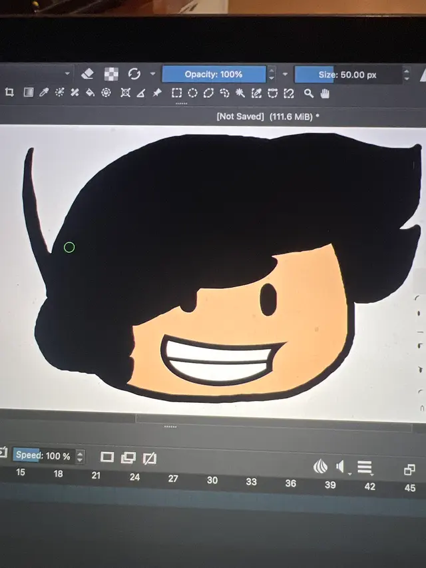
Task: Float the timeline docker
Action: [409, 469]
